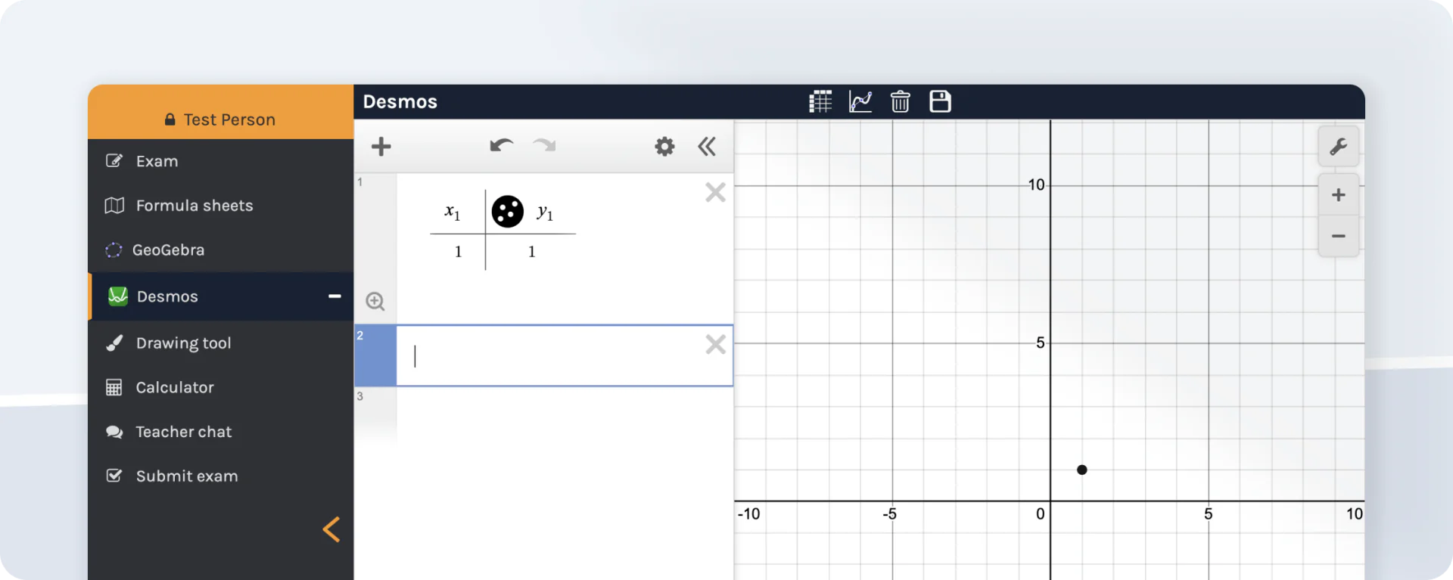Screen dimensions: 1453x580
Task: Select the x1 value cell containing 1
Action: (x=458, y=252)
